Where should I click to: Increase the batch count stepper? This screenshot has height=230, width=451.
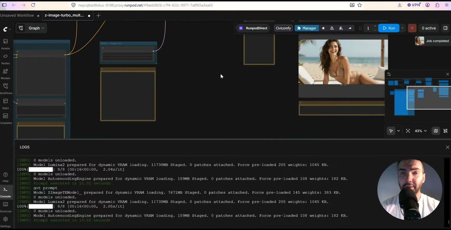click(375, 26)
